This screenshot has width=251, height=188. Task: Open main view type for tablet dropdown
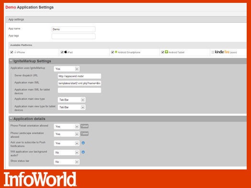point(72,107)
